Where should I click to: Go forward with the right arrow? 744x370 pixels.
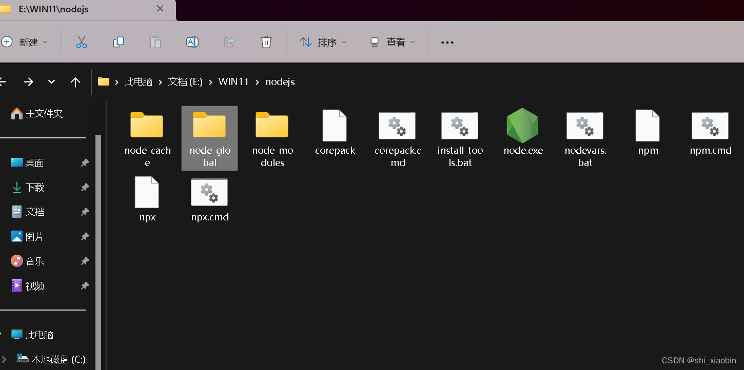click(28, 82)
